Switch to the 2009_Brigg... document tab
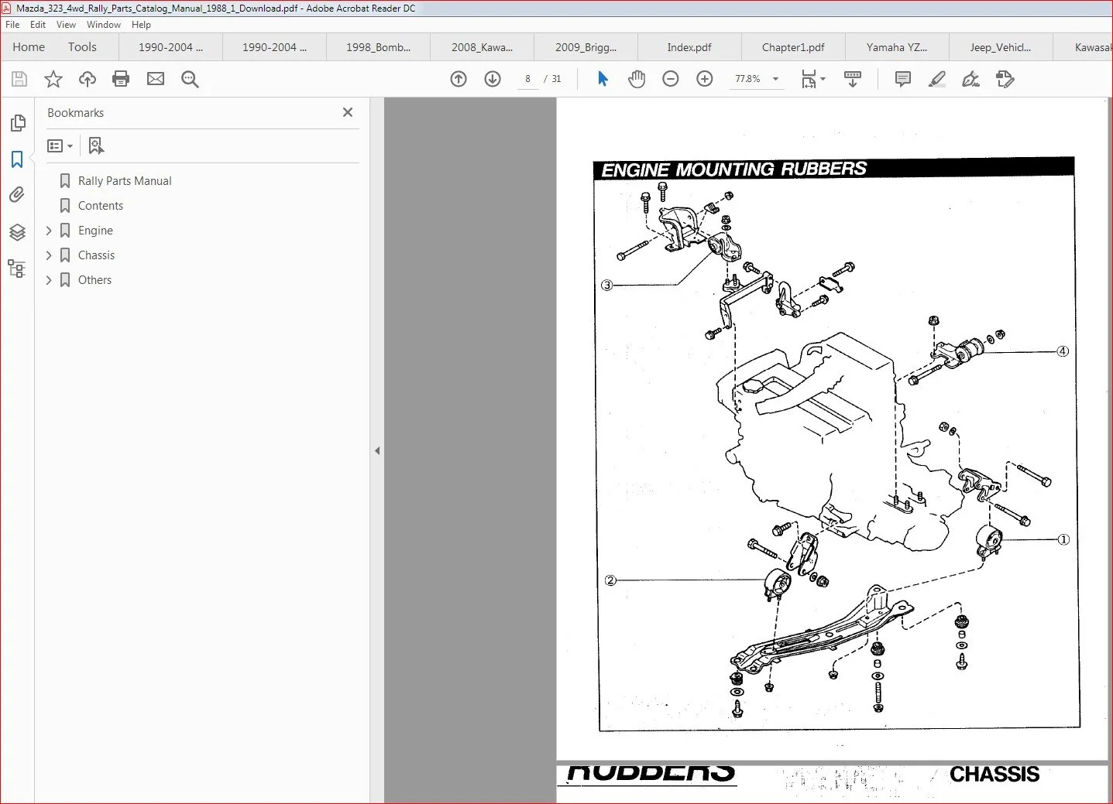 coord(586,47)
